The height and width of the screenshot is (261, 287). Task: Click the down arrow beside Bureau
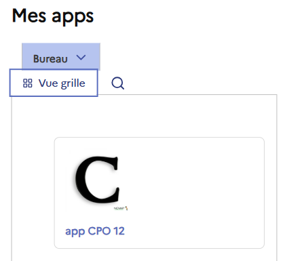(81, 58)
